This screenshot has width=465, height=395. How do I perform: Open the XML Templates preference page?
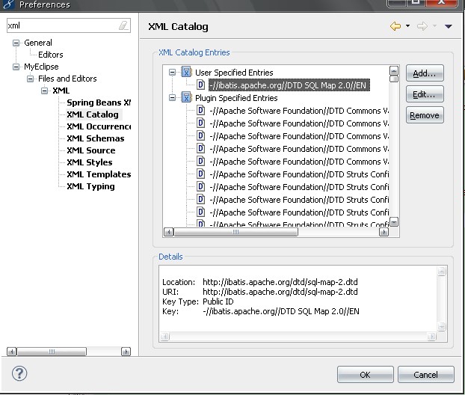99,174
